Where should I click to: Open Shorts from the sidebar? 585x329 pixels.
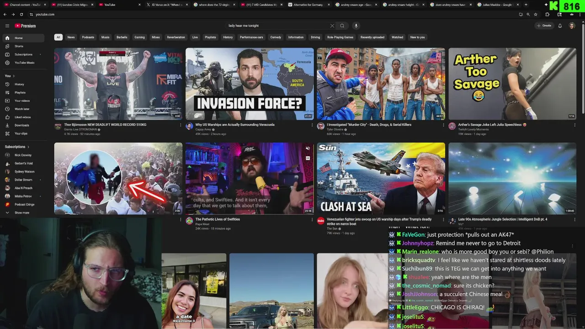tap(24, 46)
